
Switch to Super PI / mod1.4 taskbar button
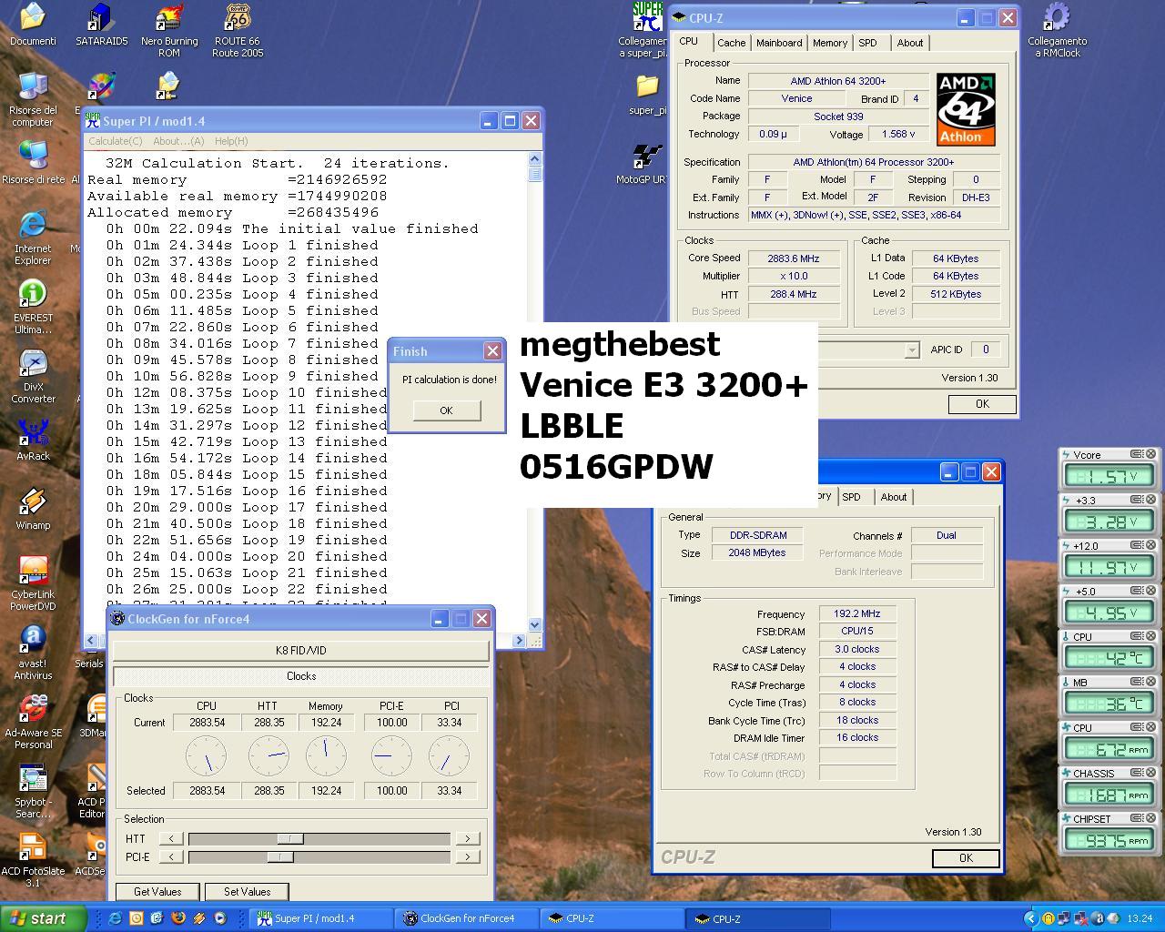tap(321, 918)
